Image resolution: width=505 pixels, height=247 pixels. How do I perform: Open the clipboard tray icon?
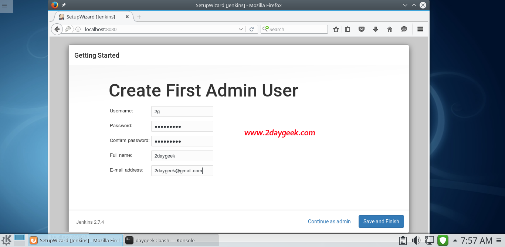[x=403, y=240]
